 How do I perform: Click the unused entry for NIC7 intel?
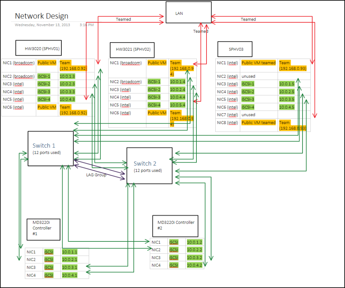point(248,115)
